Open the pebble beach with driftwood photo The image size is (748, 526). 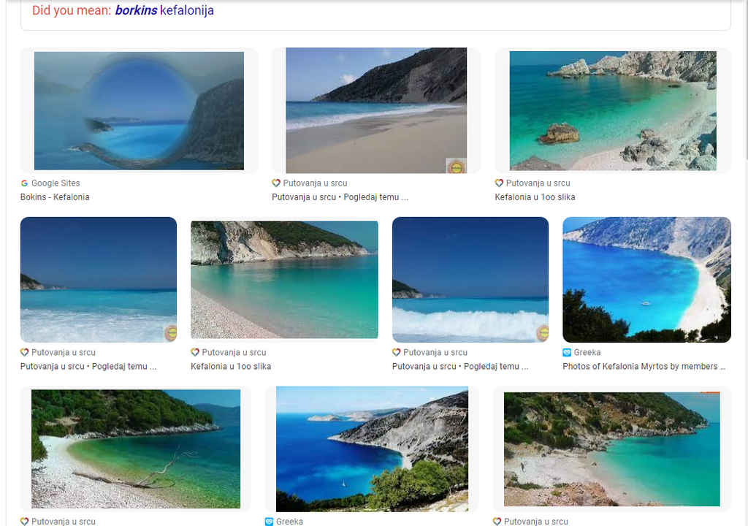[136, 449]
